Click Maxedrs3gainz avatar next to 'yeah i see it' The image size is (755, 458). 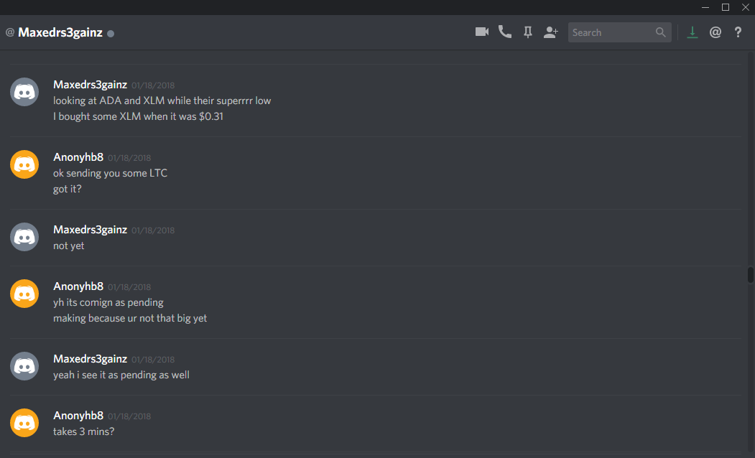coord(24,366)
